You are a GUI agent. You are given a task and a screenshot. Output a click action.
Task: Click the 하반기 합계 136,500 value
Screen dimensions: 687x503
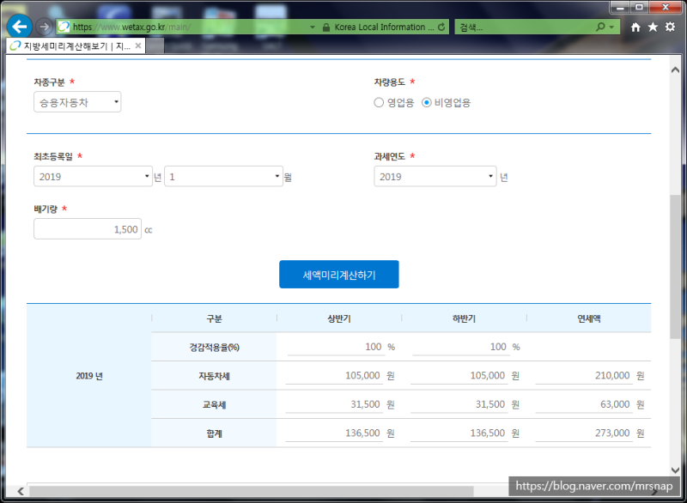[487, 433]
